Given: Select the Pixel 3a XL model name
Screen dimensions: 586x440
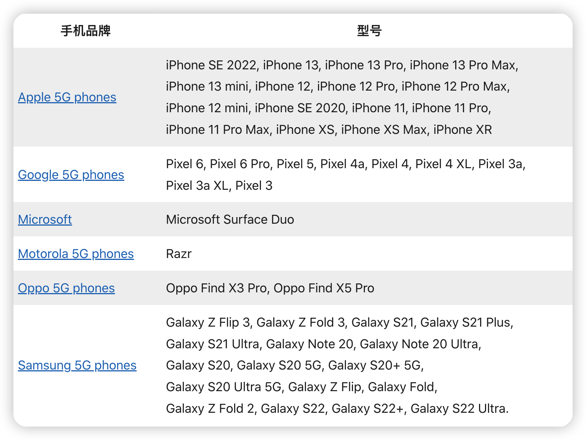Looking at the screenshot, I should coord(197,186).
